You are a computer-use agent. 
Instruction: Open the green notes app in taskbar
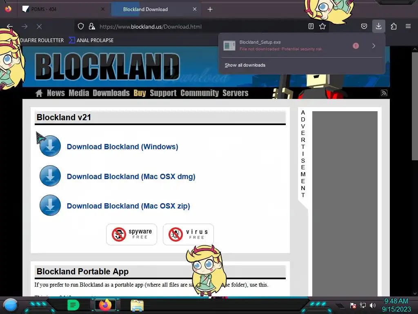[x=73, y=305]
